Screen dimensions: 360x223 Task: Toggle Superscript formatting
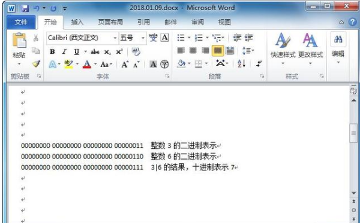(x=119, y=51)
